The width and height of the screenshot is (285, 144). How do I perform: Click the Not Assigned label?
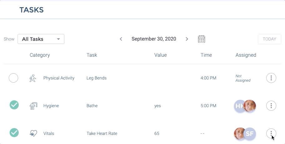coord(243,78)
